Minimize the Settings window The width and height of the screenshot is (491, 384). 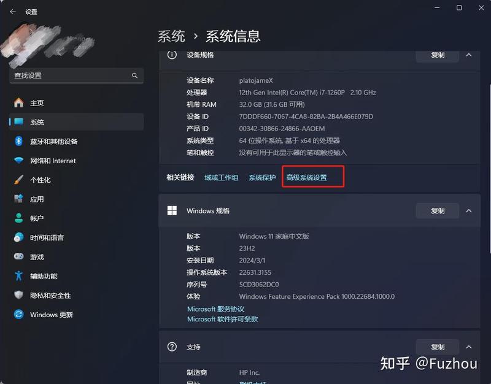[437, 7]
